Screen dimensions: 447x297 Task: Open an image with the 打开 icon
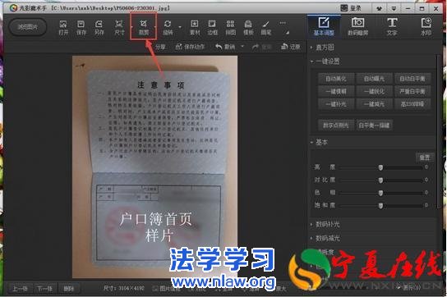63,27
